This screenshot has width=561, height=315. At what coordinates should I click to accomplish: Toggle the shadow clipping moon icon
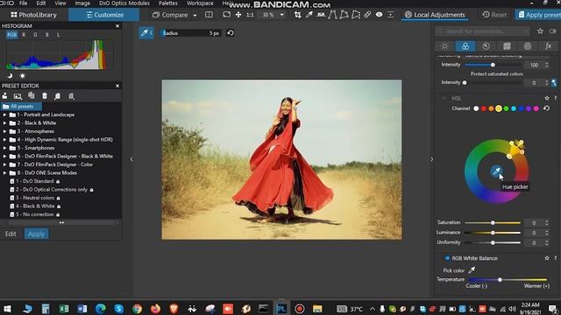[x=10, y=76]
